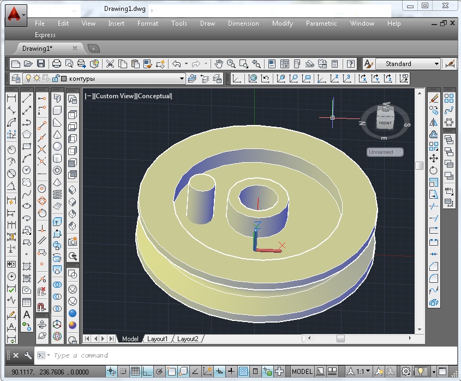Save the drawing with the floppy disk icon

41,63
